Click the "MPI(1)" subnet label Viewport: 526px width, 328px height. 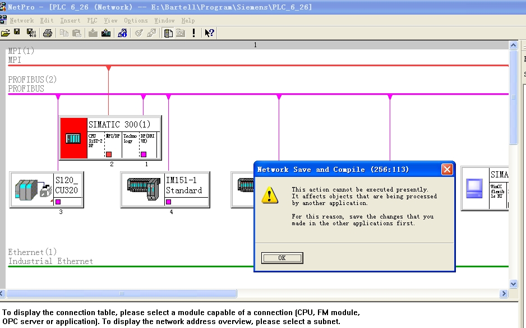click(21, 51)
